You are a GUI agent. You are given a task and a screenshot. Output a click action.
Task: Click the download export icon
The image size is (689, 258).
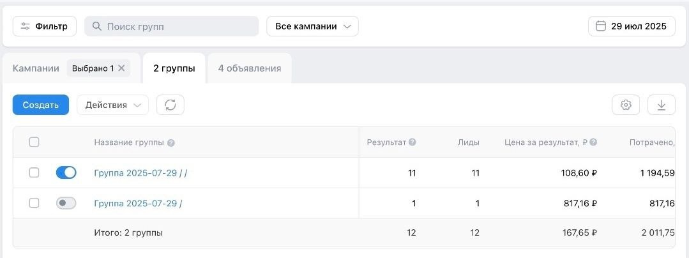click(x=662, y=105)
